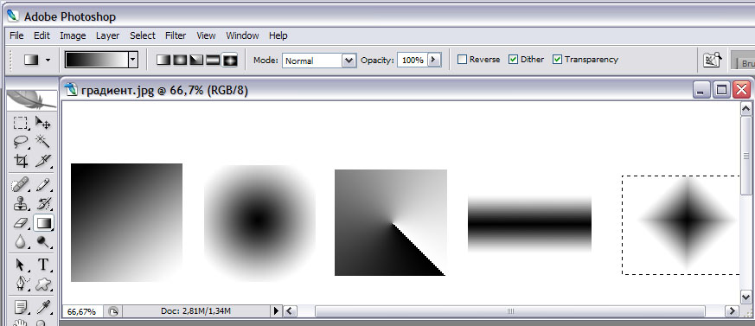Click the diamond gradient sample in canvas

pyautogui.click(x=687, y=220)
